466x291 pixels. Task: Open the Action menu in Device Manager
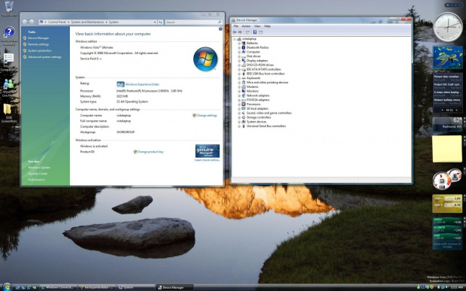(x=246, y=26)
